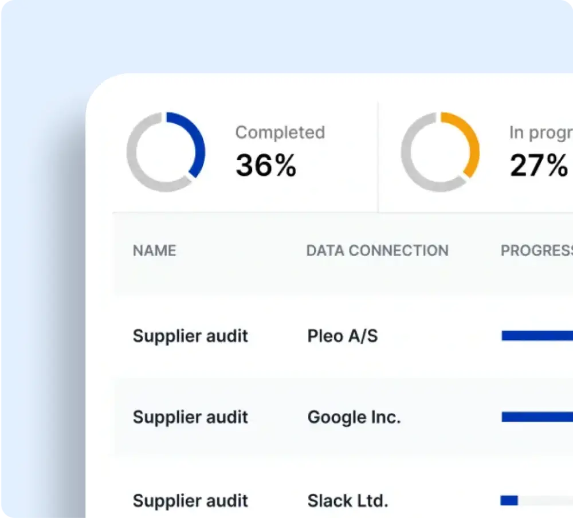Click the 36% completed value

click(266, 166)
